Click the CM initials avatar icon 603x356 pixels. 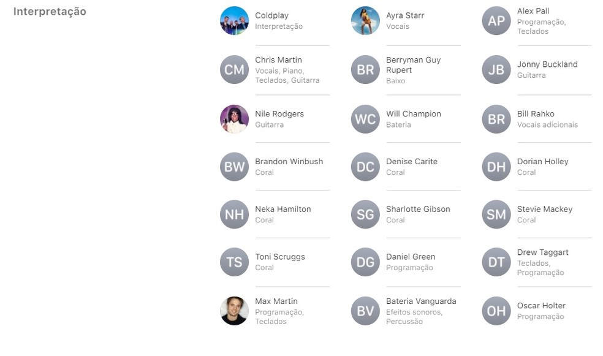(x=234, y=70)
